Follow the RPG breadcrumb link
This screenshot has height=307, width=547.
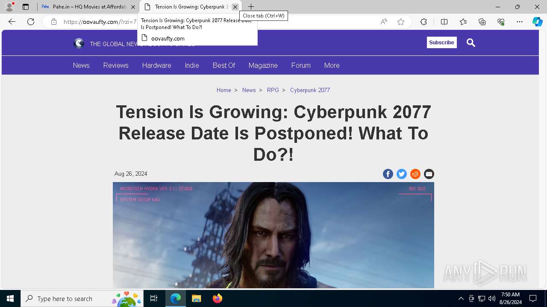[273, 90]
